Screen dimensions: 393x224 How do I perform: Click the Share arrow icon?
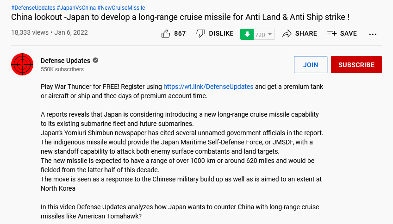pos(287,33)
